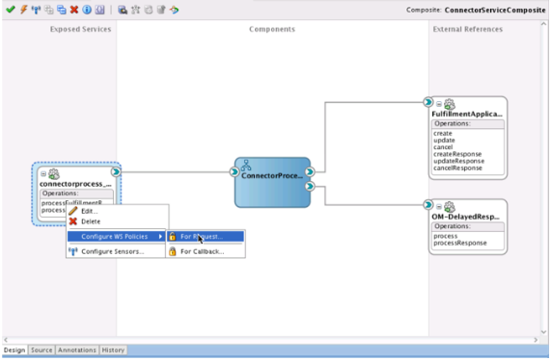This screenshot has width=552, height=361.
Task: Click the gear icon on FulfillmentApplica reference
Action: (449, 104)
